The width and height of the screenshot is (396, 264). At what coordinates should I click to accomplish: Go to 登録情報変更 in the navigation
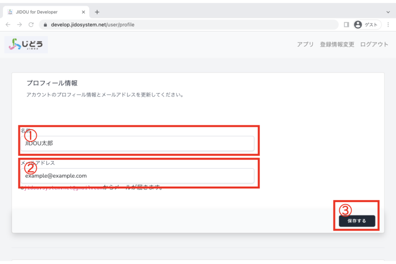pyautogui.click(x=337, y=44)
